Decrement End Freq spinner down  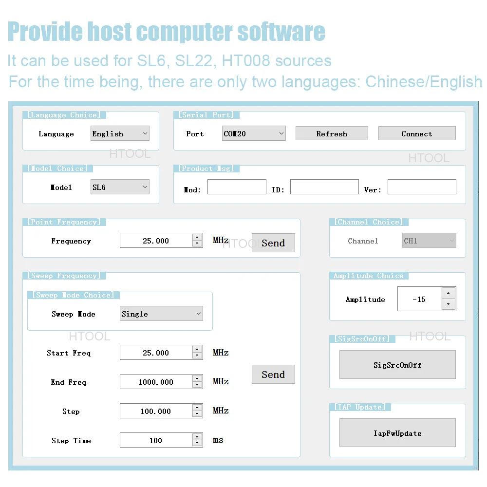[197, 385]
